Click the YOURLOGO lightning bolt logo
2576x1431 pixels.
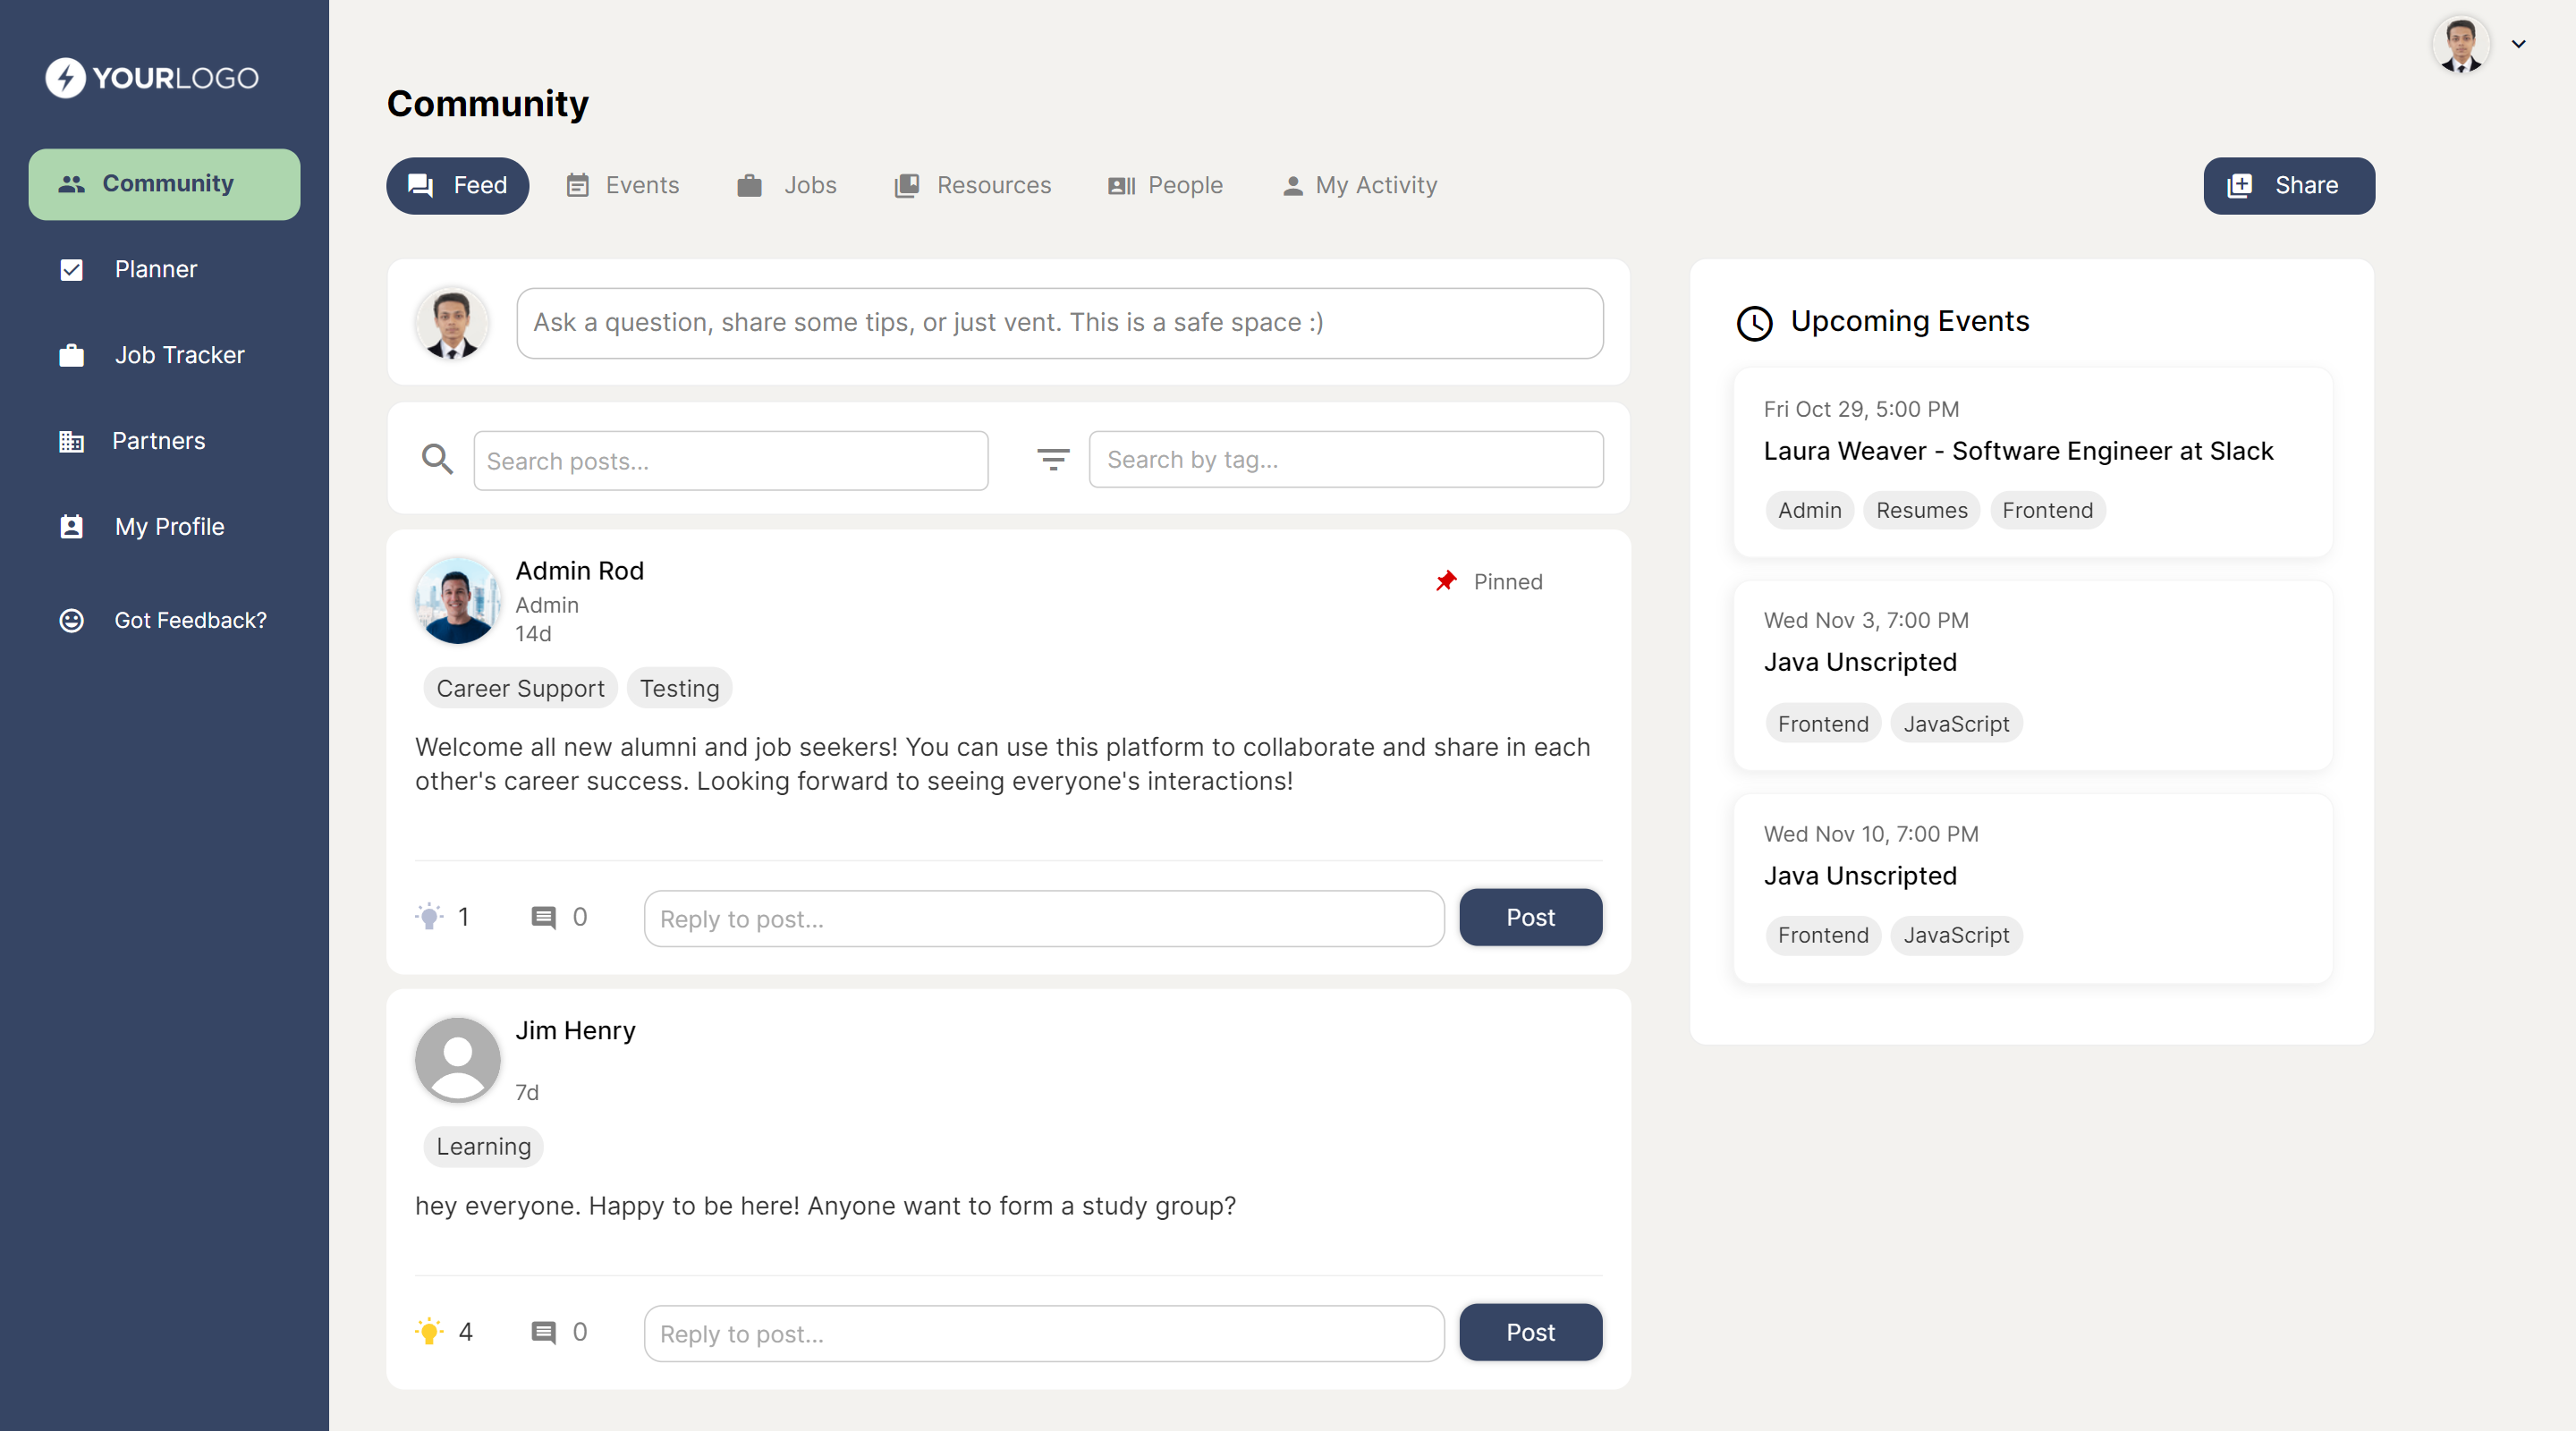[x=65, y=77]
